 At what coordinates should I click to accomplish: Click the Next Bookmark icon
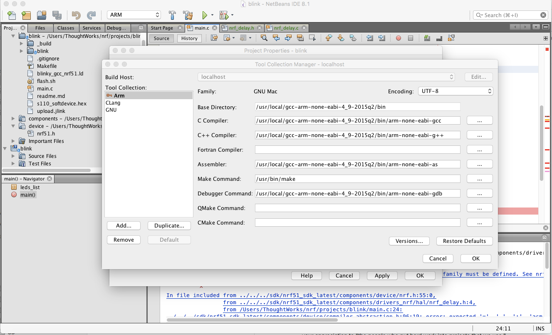click(341, 38)
